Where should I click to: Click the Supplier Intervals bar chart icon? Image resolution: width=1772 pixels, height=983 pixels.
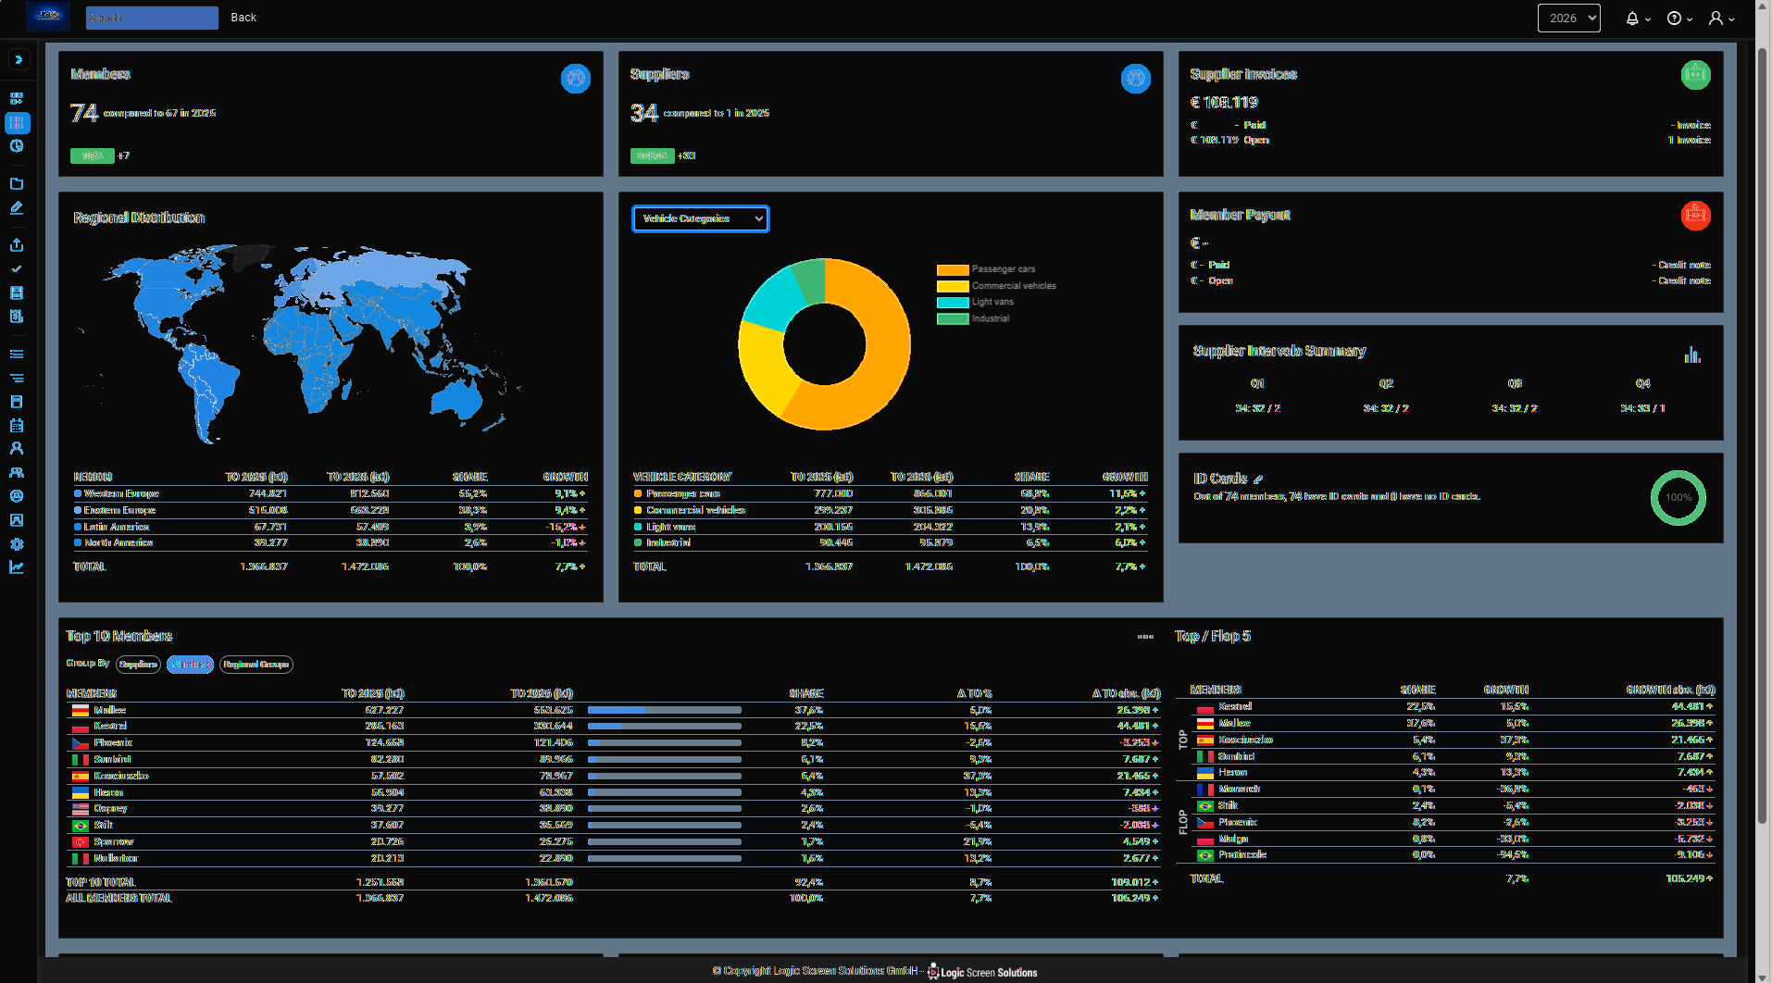(x=1692, y=355)
